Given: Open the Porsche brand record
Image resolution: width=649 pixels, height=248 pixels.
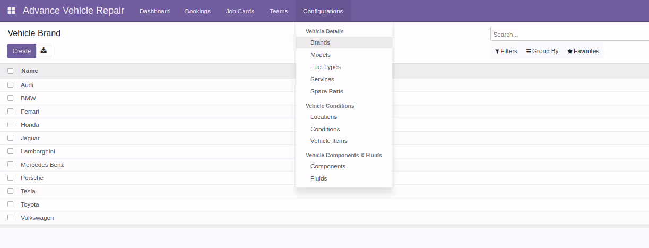Looking at the screenshot, I should click(32, 178).
